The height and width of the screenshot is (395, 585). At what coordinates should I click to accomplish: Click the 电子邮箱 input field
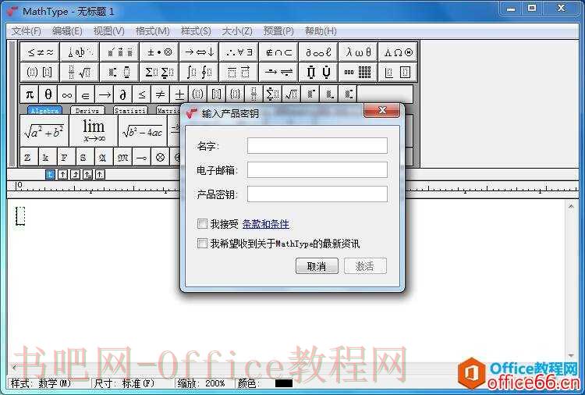(x=317, y=170)
